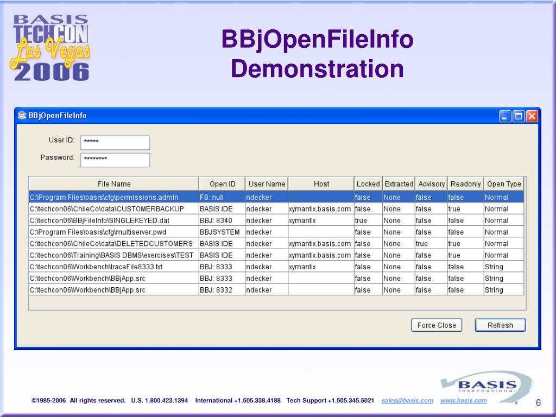
Task: Refresh the open file list
Action: (x=500, y=325)
